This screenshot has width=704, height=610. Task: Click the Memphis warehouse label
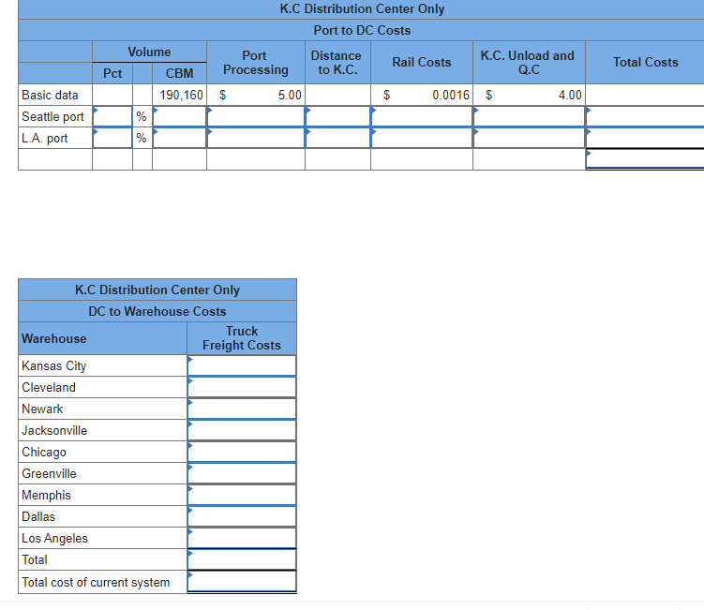tap(46, 495)
